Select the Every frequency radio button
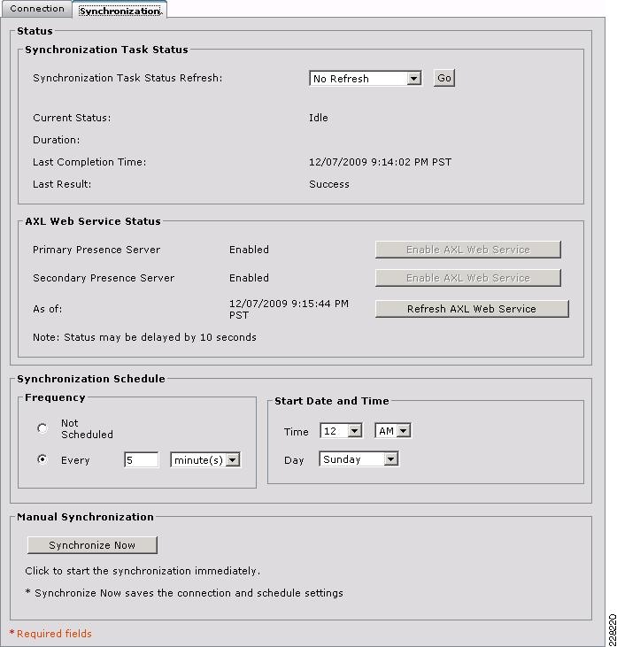 click(42, 459)
